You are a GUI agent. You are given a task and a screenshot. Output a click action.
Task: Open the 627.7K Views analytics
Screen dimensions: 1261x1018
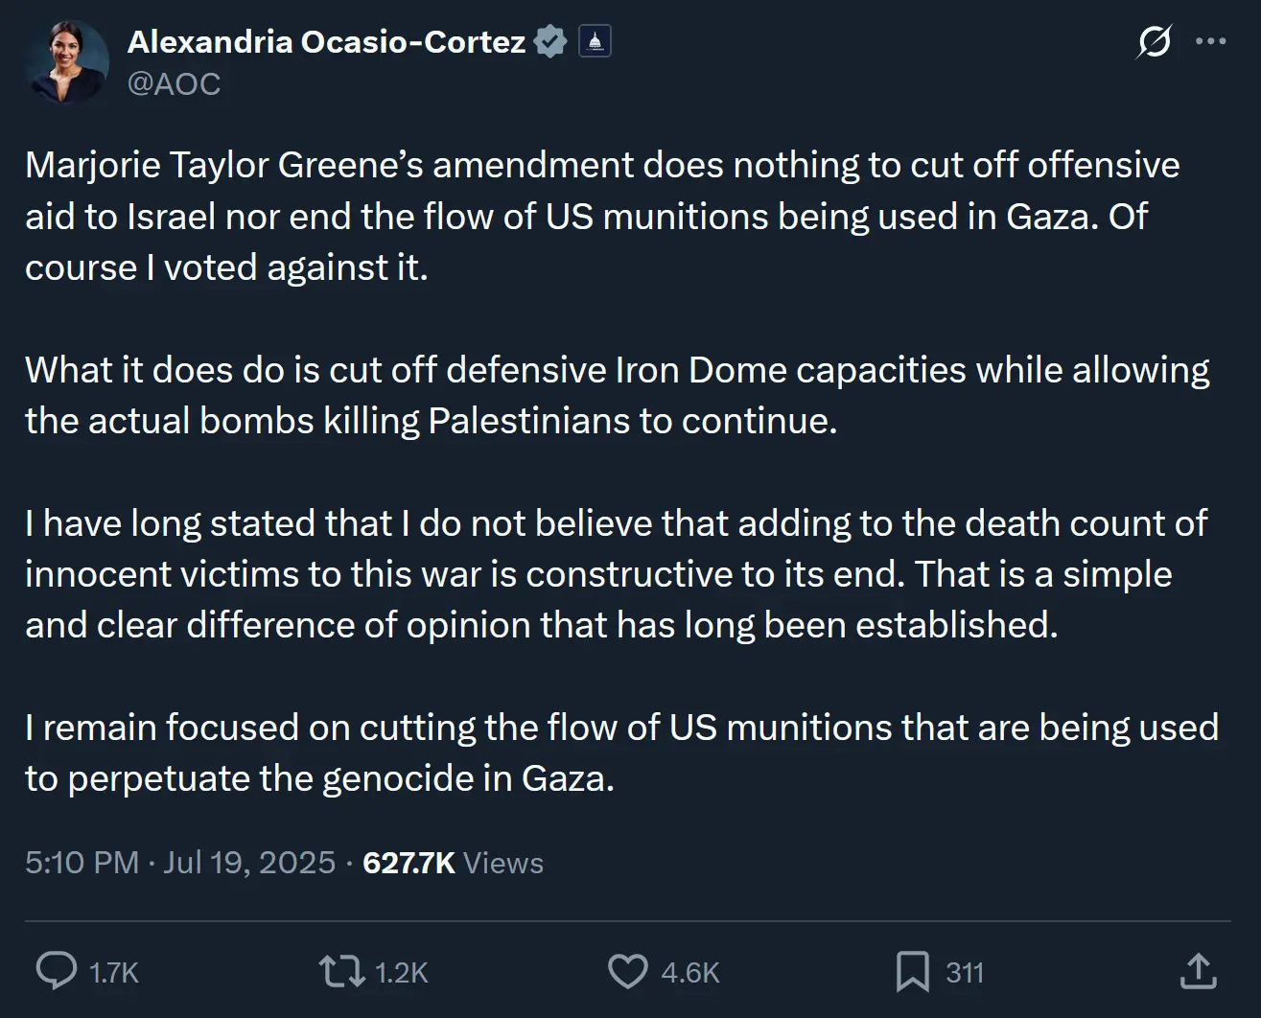453,863
